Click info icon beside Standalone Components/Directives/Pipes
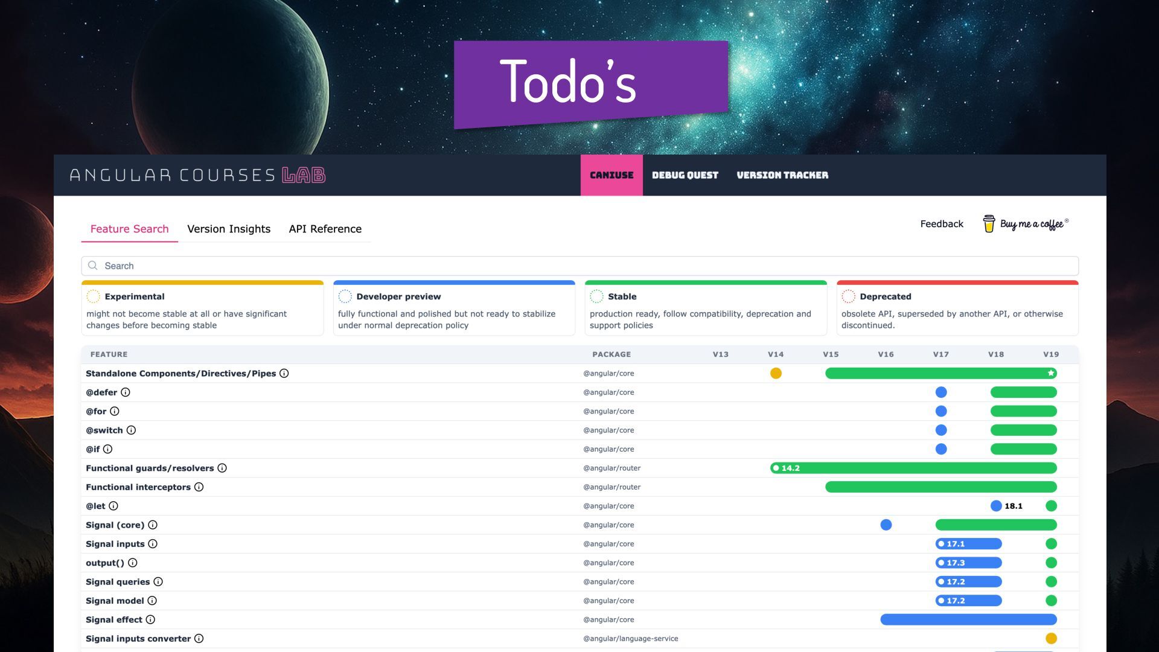This screenshot has height=652, width=1159. [284, 374]
